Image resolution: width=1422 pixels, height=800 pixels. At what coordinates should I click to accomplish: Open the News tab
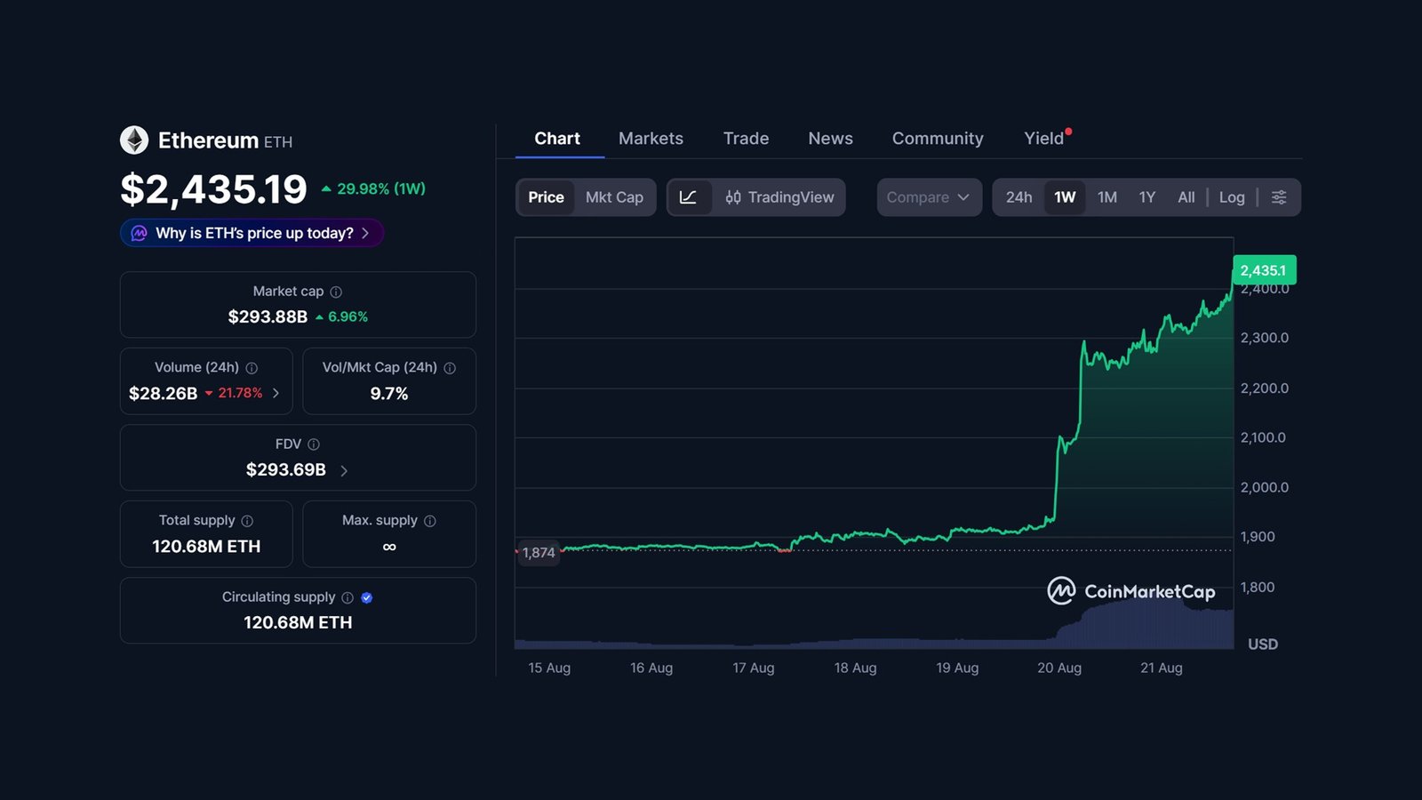830,139
